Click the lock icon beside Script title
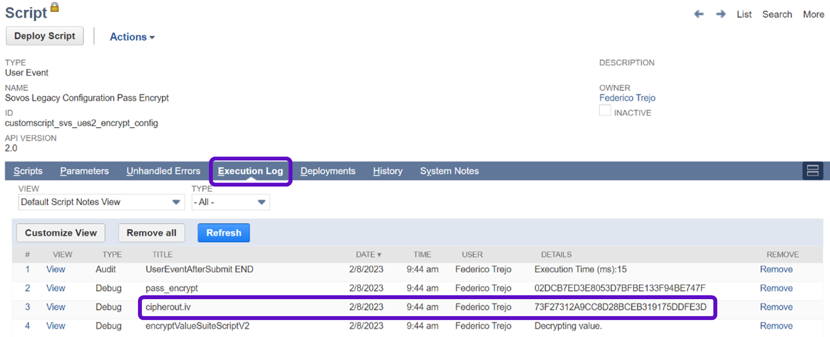 pyautogui.click(x=54, y=7)
